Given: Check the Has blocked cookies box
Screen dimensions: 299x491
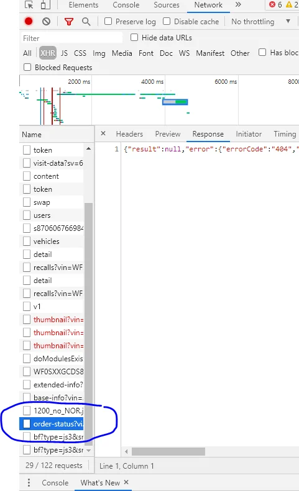Looking at the screenshot, I should point(262,52).
